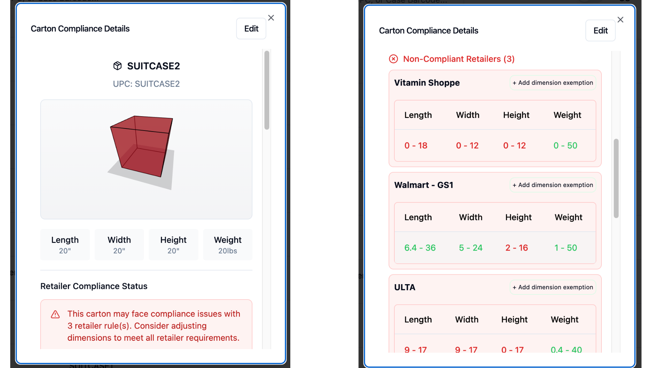Click Walmart's Height range 2 - 16
This screenshot has width=655, height=368.
coord(516,248)
